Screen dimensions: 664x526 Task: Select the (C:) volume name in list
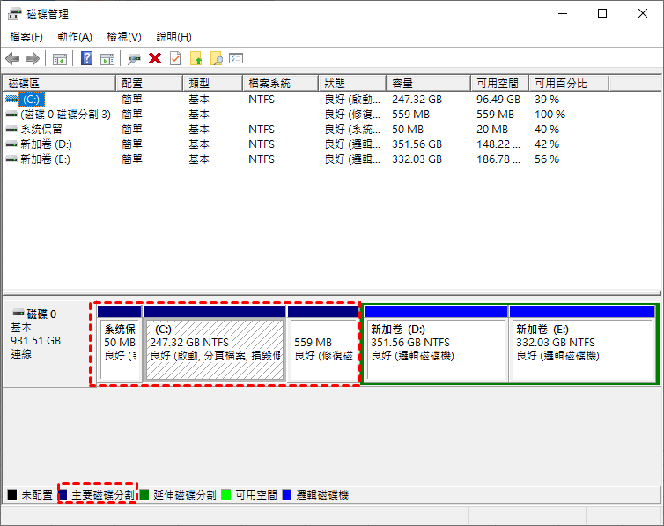coord(32,99)
